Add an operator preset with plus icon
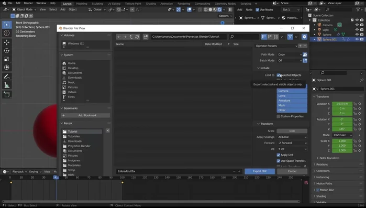 coord(301,46)
